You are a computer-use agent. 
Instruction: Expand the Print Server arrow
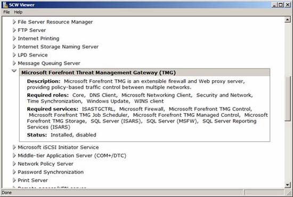[14, 180]
